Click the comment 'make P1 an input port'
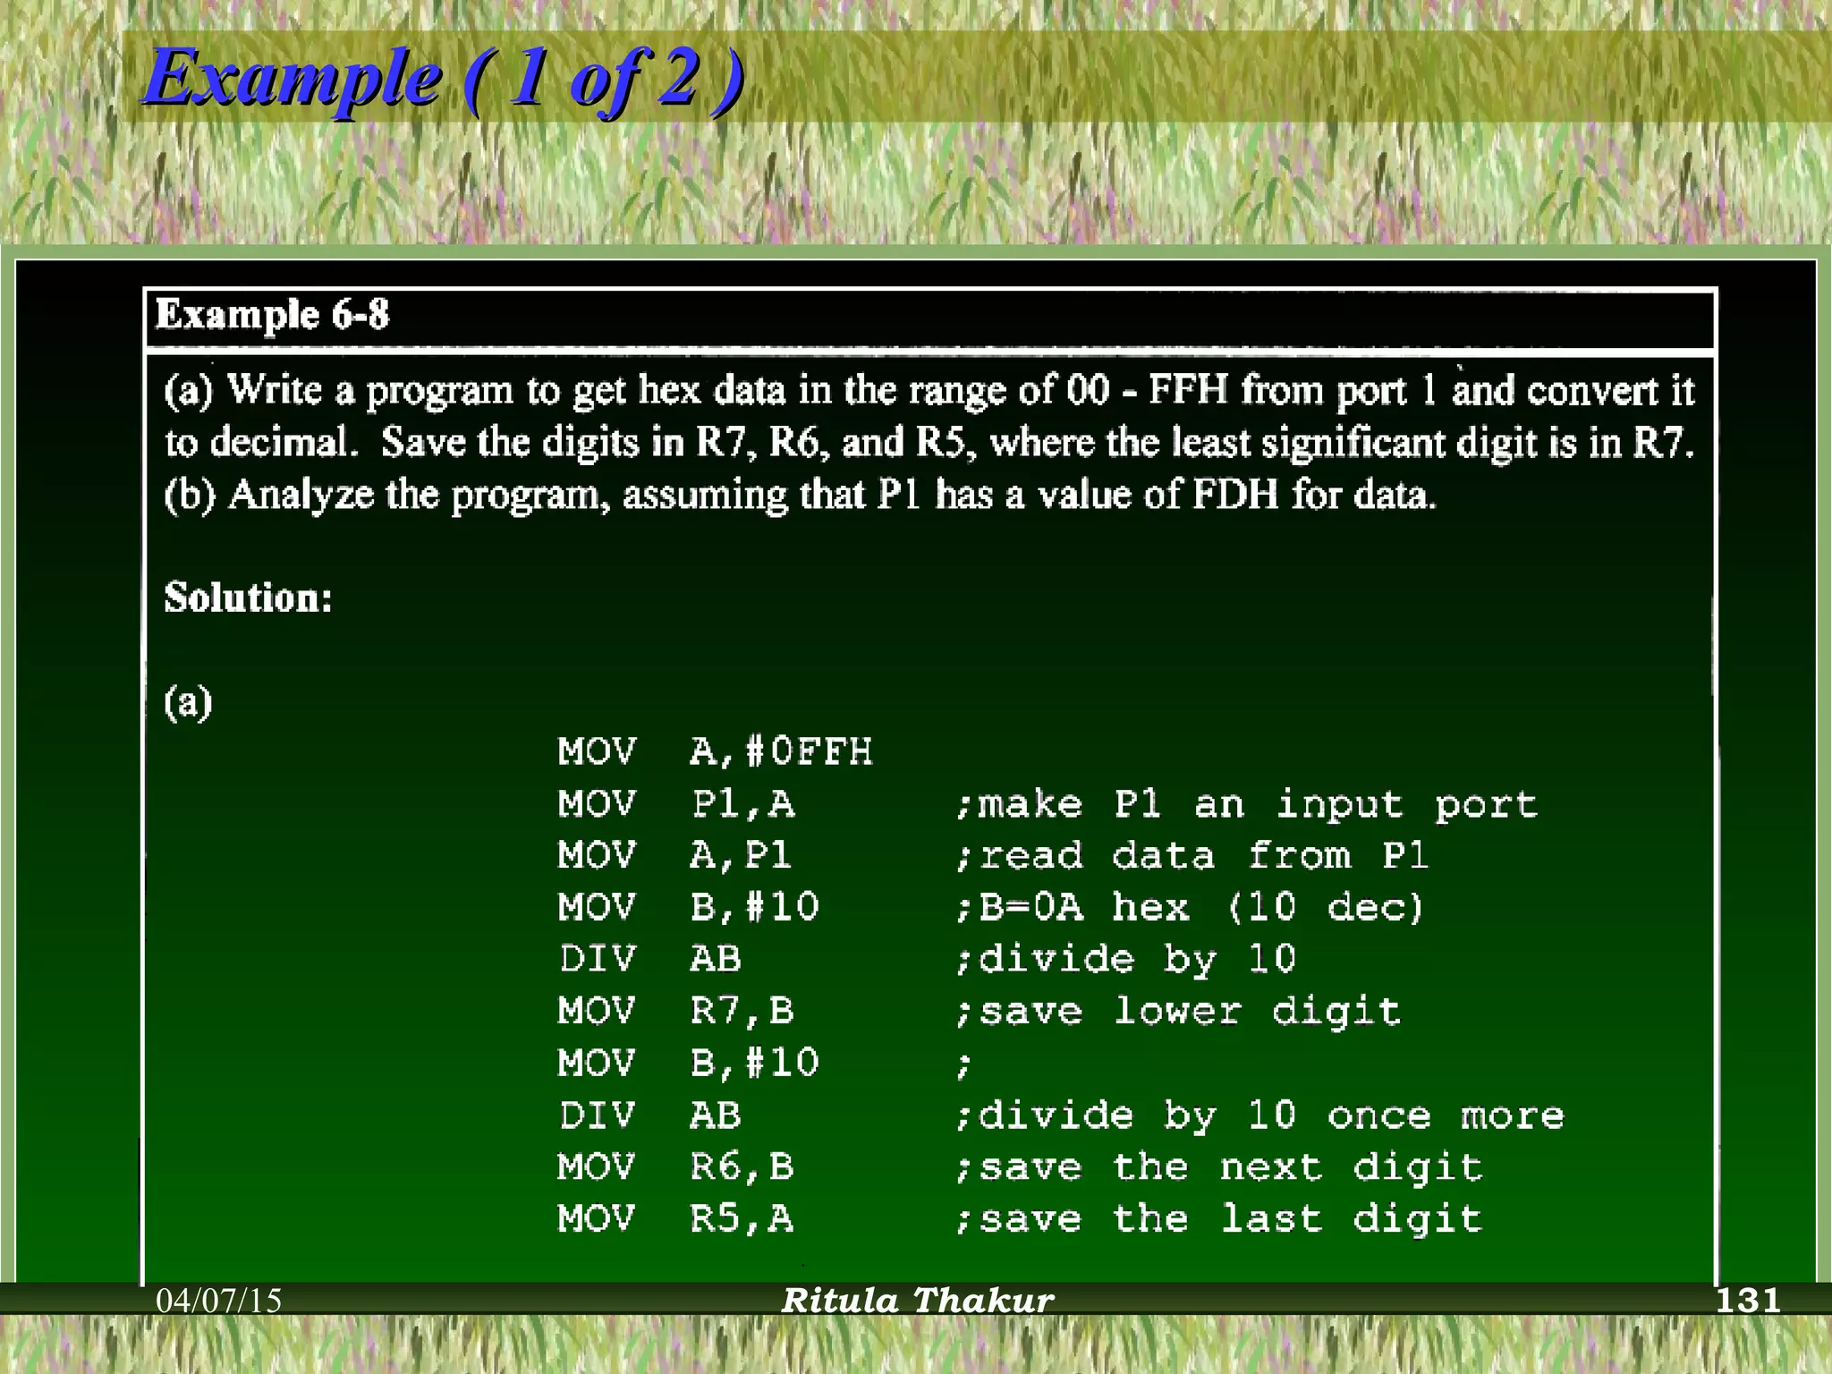The width and height of the screenshot is (1832, 1374). (x=1247, y=804)
